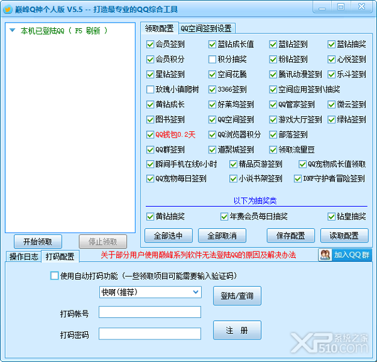Viewport: 377px width, 362px height.
Task: Uncheck the 道聚城签到 checkbox
Action: click(x=212, y=150)
